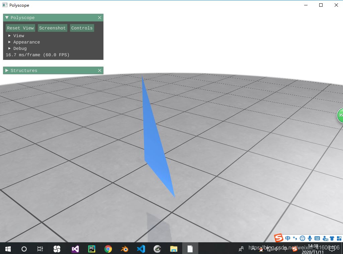
Task: Open Google Chrome from the taskbar
Action: coord(108,249)
